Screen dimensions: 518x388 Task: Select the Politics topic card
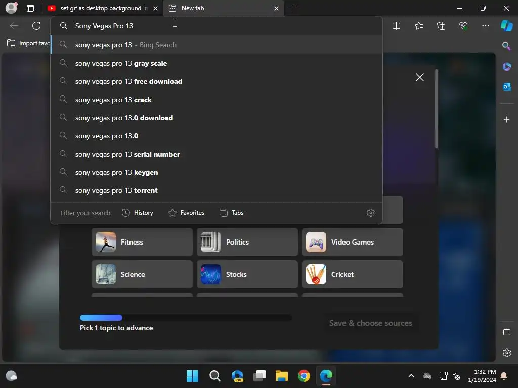pyautogui.click(x=247, y=242)
